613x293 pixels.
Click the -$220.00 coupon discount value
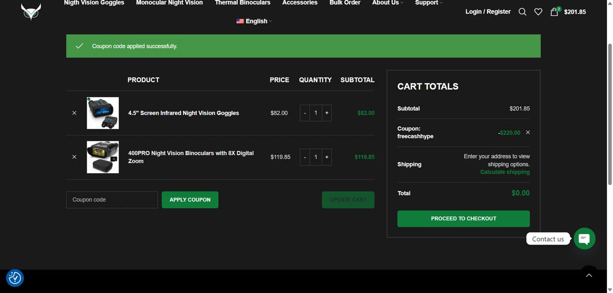509,133
